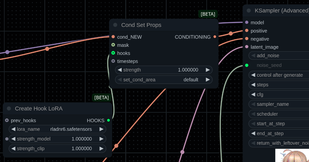Decrease the cfg value in KSampler
The height and width of the screenshot is (162, 309).
[253, 94]
